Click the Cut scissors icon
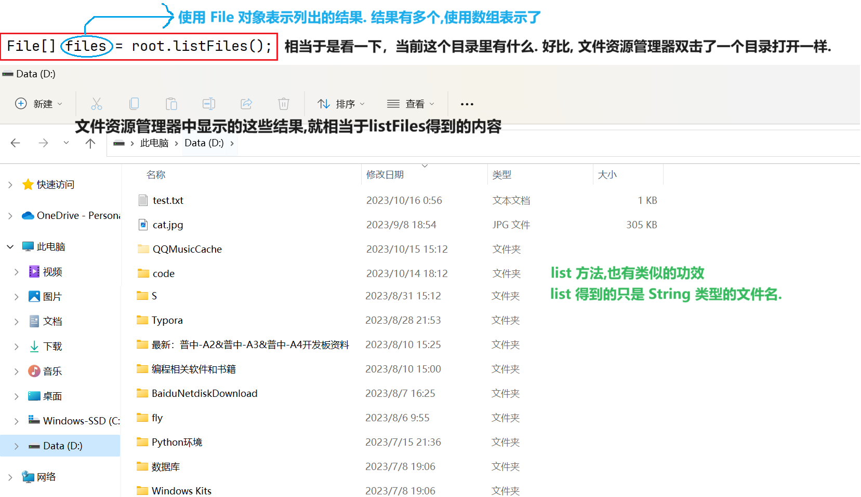 [97, 104]
